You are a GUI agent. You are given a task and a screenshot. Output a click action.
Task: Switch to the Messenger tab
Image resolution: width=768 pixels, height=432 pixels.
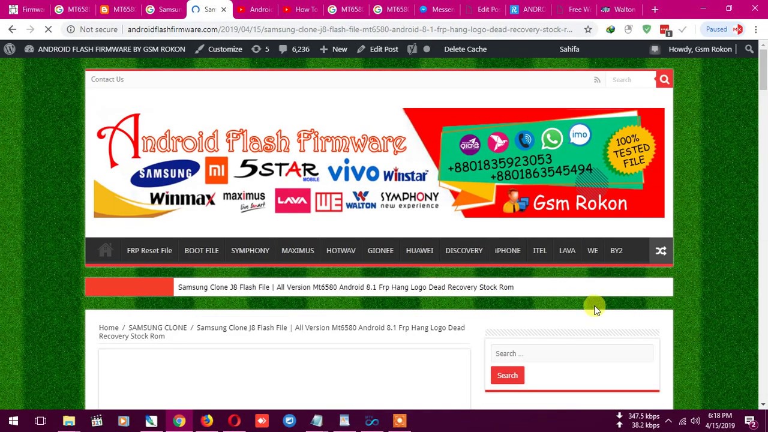click(x=437, y=10)
